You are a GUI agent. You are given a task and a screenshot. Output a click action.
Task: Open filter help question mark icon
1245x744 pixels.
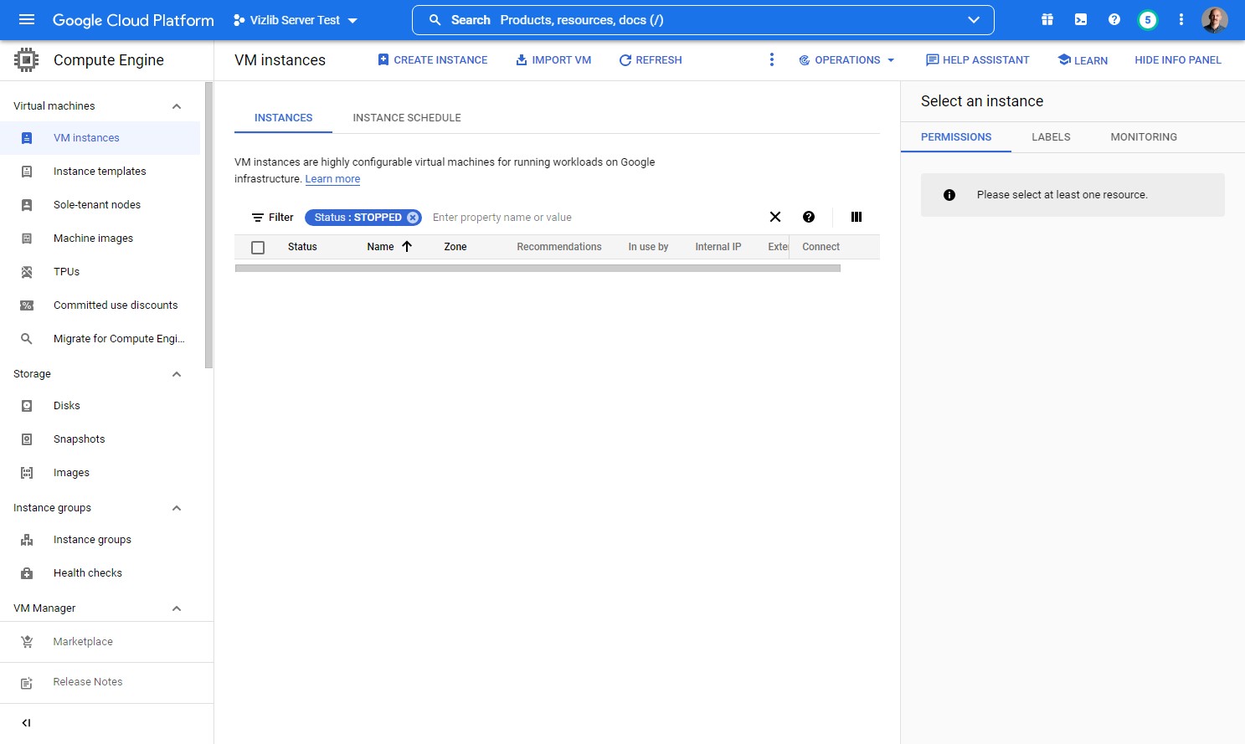pos(809,217)
